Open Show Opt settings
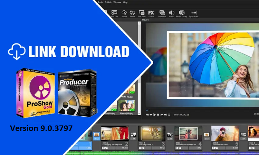 coord(162,14)
